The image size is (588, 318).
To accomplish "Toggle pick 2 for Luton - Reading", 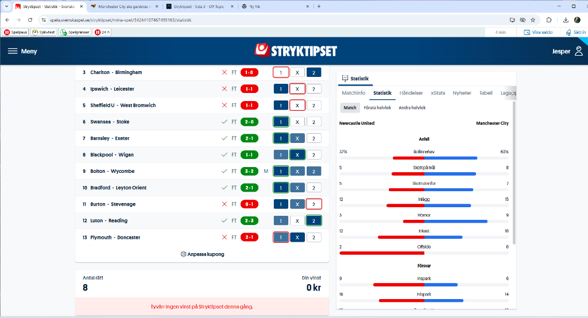I will pos(314,220).
